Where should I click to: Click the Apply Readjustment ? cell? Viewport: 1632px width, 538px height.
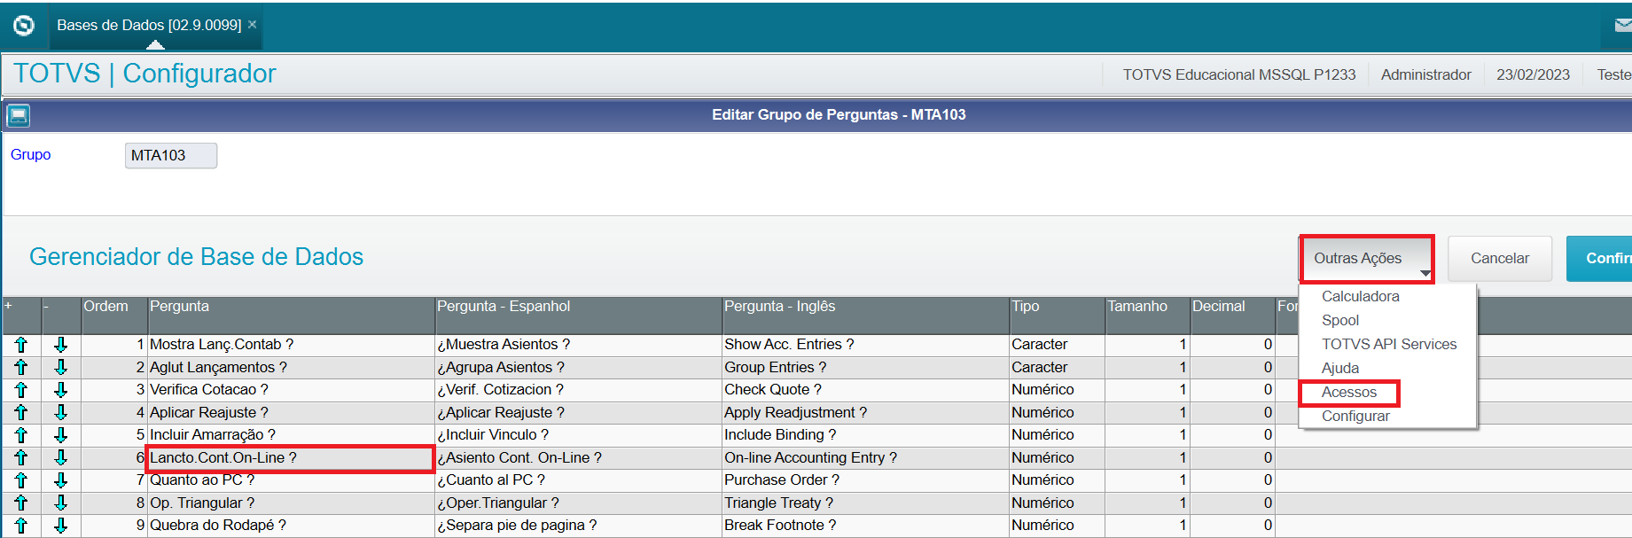coord(865,412)
